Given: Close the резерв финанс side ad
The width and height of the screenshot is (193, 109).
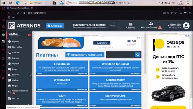Looking at the screenshot, I should tap(188, 35).
